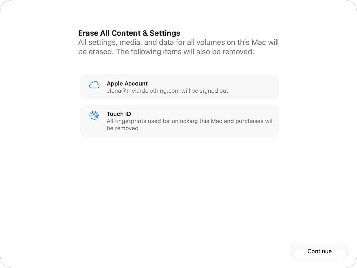Select the Apple Account heading
The height and width of the screenshot is (268, 357).
point(127,84)
